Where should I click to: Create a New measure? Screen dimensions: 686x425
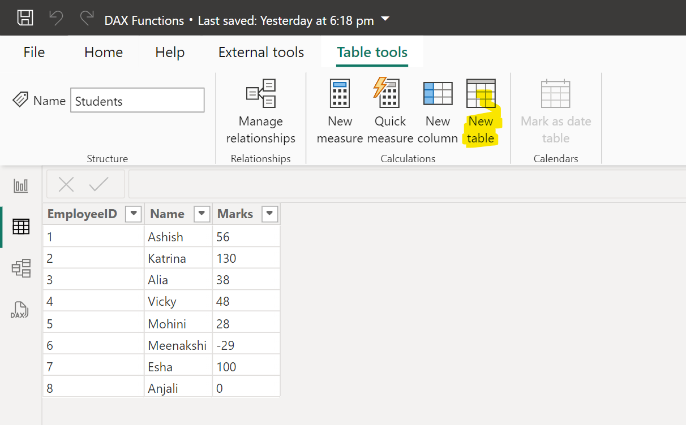(x=340, y=110)
